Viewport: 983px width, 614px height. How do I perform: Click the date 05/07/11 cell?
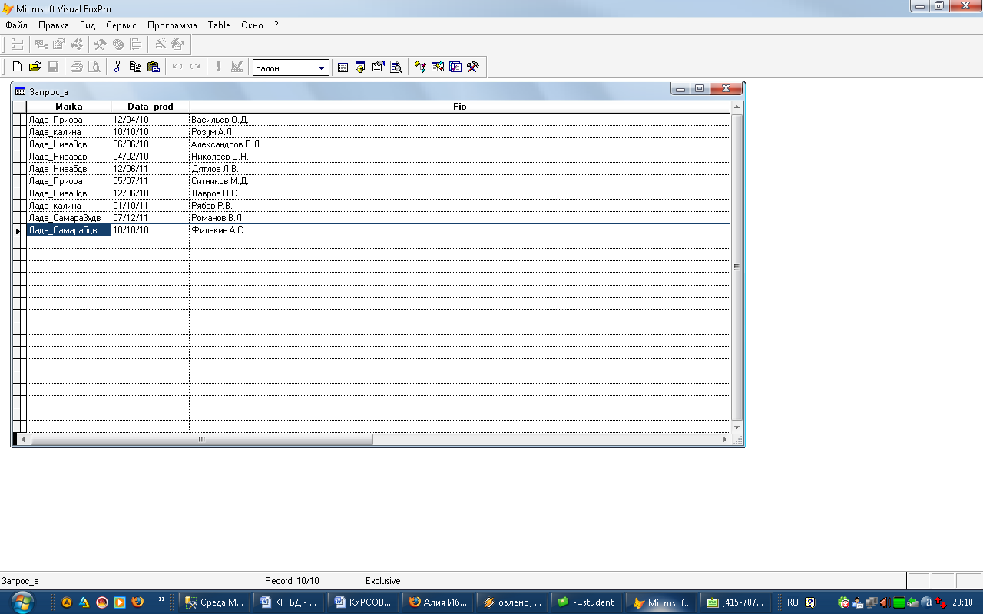point(150,181)
